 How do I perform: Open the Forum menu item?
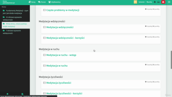click(x=42, y=2)
